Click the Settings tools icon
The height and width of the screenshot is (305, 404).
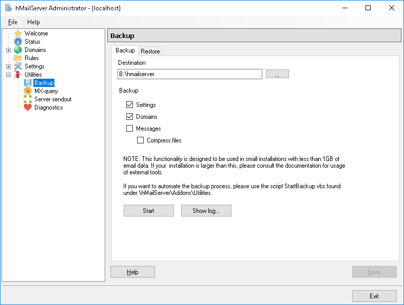click(x=18, y=66)
